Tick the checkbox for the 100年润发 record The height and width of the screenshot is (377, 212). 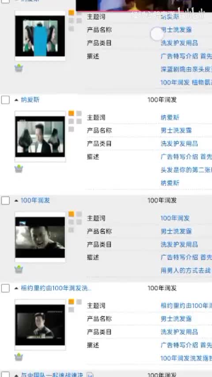pyautogui.click(x=5, y=200)
